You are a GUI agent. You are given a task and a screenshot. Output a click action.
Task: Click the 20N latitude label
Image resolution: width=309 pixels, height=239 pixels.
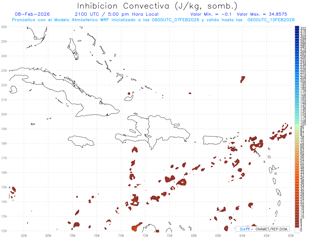pyautogui.click(x=4, y=114)
